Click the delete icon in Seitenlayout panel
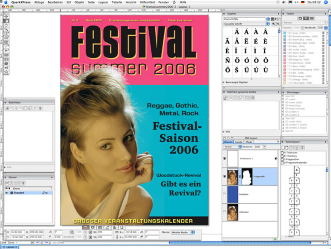 click(302, 147)
